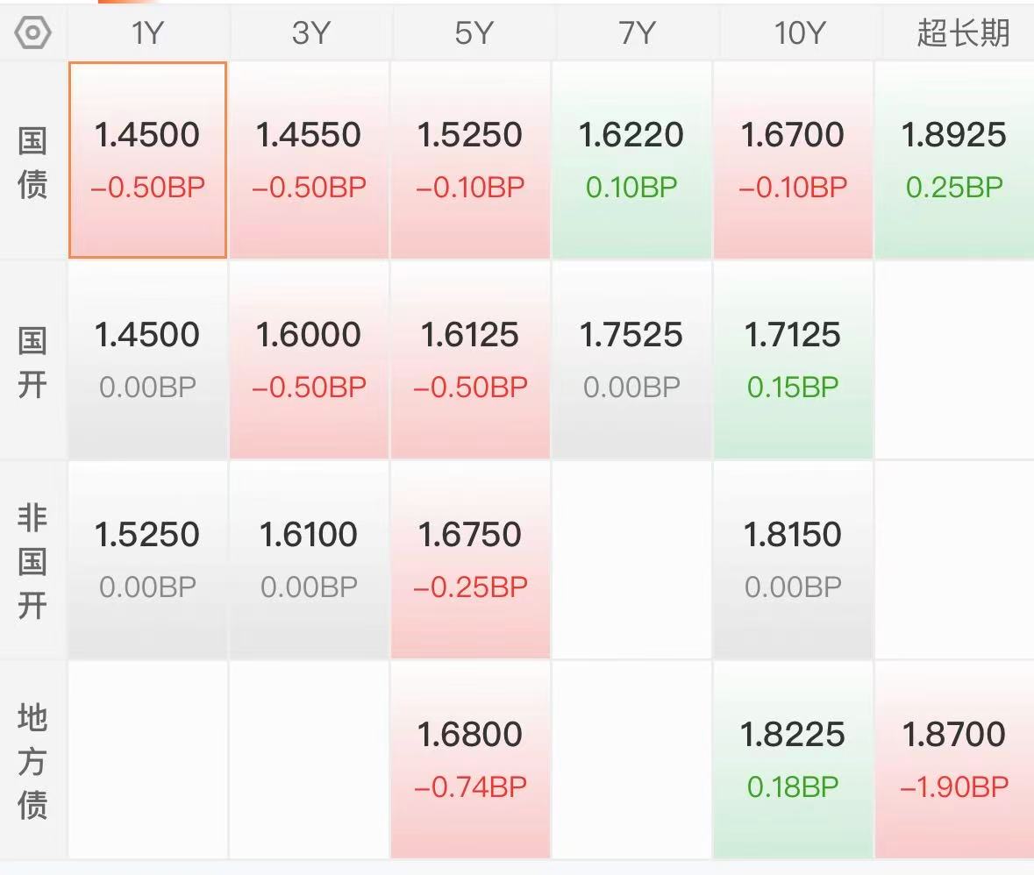Click the 地方债 row label

32,761
